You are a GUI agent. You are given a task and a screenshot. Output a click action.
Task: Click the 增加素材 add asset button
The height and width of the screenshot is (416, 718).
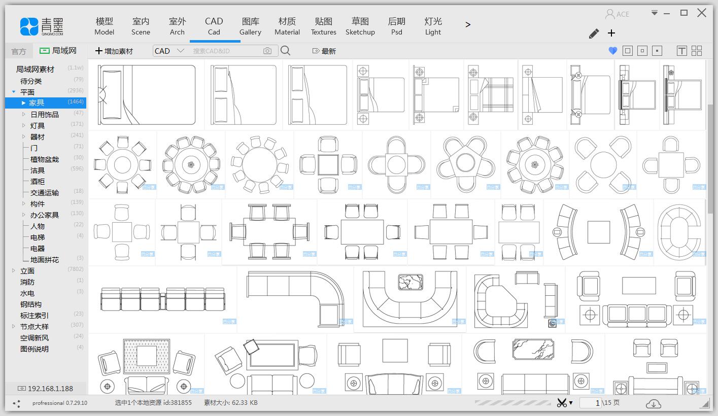point(114,51)
